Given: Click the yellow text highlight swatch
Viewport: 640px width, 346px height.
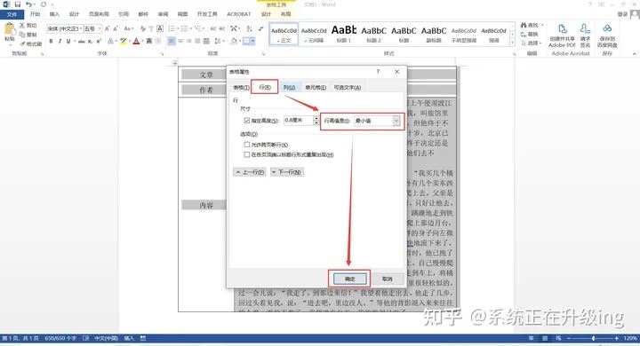Looking at the screenshot, I should (x=124, y=41).
